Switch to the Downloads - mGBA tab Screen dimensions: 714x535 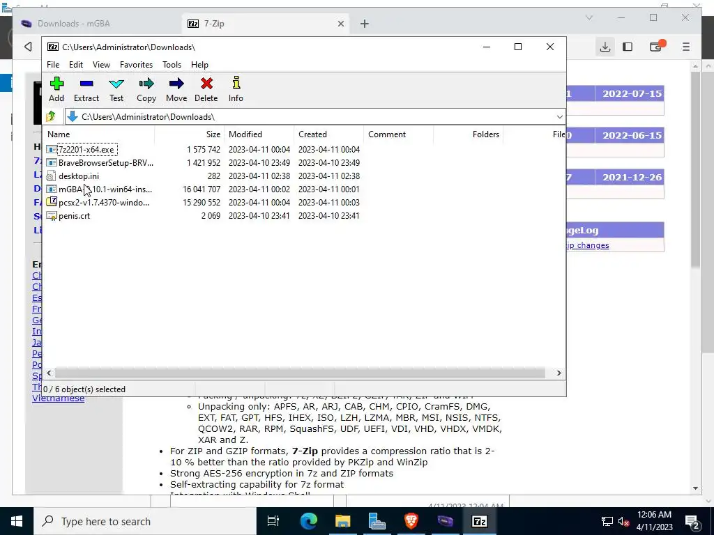pyautogui.click(x=98, y=24)
